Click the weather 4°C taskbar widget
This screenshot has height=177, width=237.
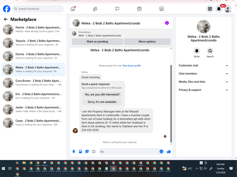click(x=187, y=168)
